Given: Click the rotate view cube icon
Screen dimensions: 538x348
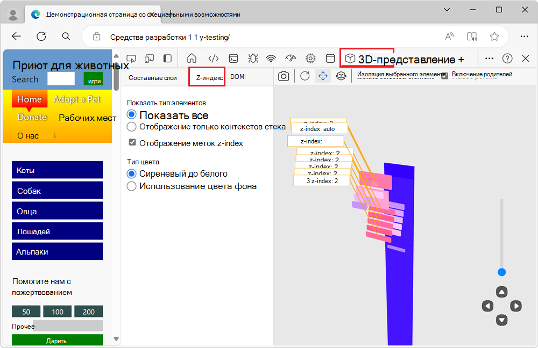Looking at the screenshot, I should point(341,76).
